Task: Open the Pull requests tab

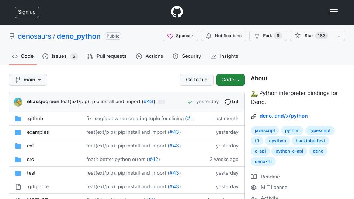Action: click(x=107, y=56)
